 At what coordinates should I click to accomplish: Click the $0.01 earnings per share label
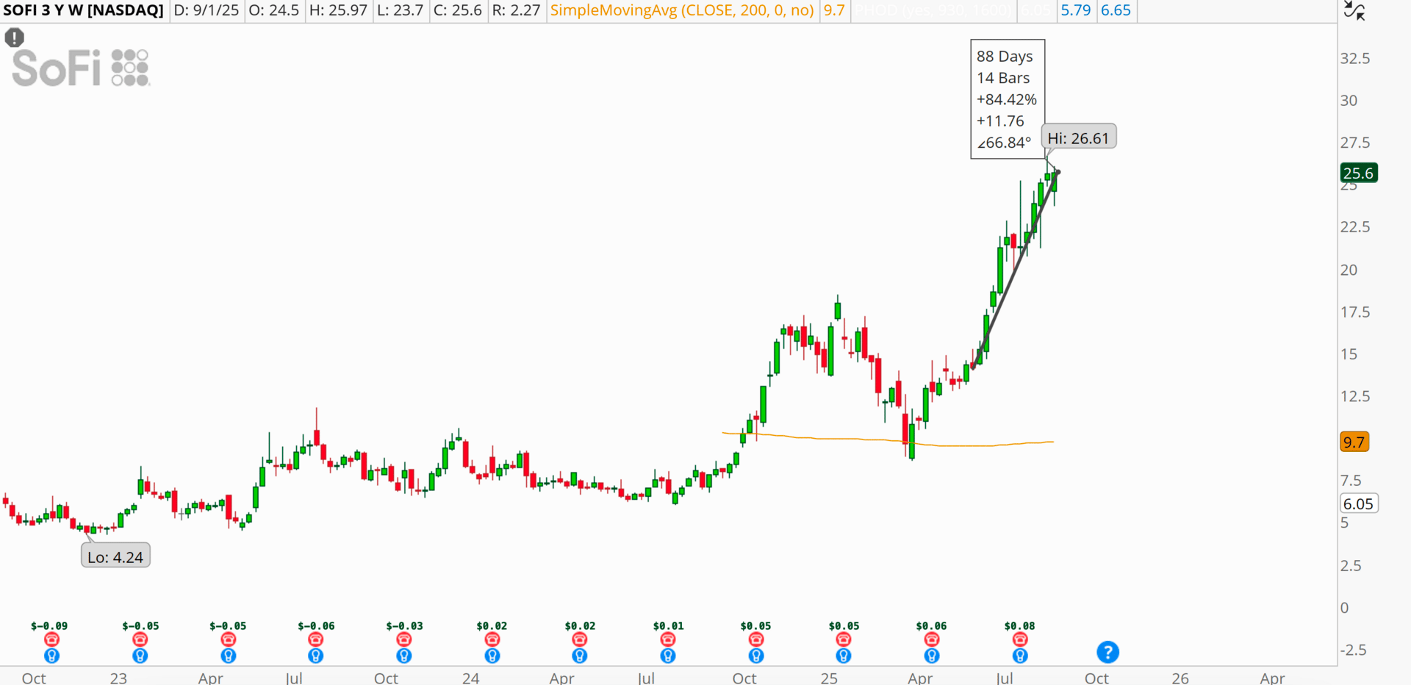pos(668,625)
